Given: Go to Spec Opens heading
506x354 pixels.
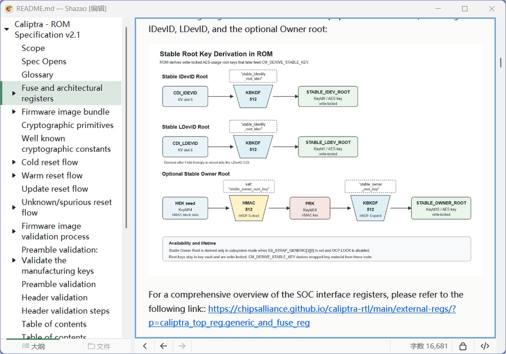Looking at the screenshot, I should click(x=44, y=61).
